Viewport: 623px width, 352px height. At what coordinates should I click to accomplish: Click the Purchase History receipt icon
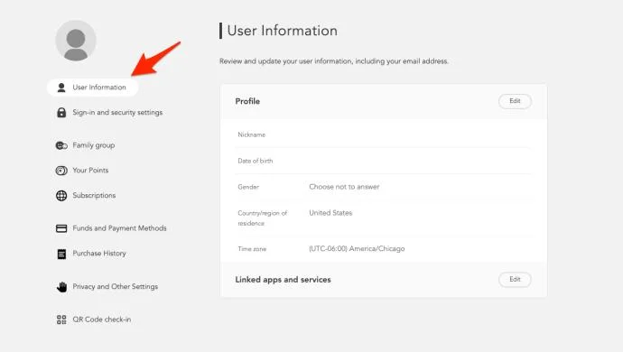click(x=61, y=254)
